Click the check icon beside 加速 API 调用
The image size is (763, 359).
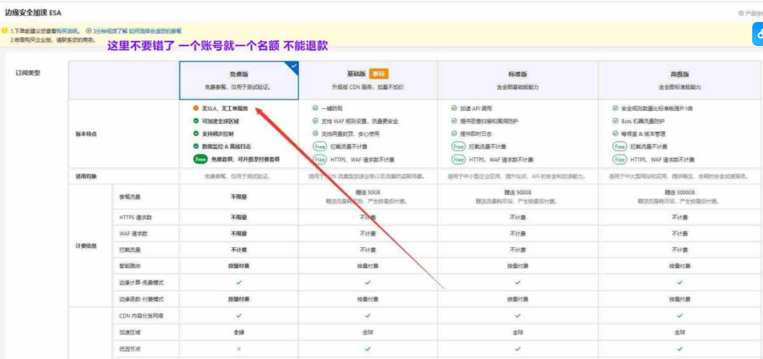click(454, 108)
